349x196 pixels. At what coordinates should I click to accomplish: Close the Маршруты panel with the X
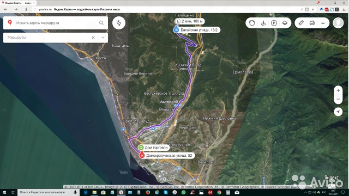tap(93, 38)
